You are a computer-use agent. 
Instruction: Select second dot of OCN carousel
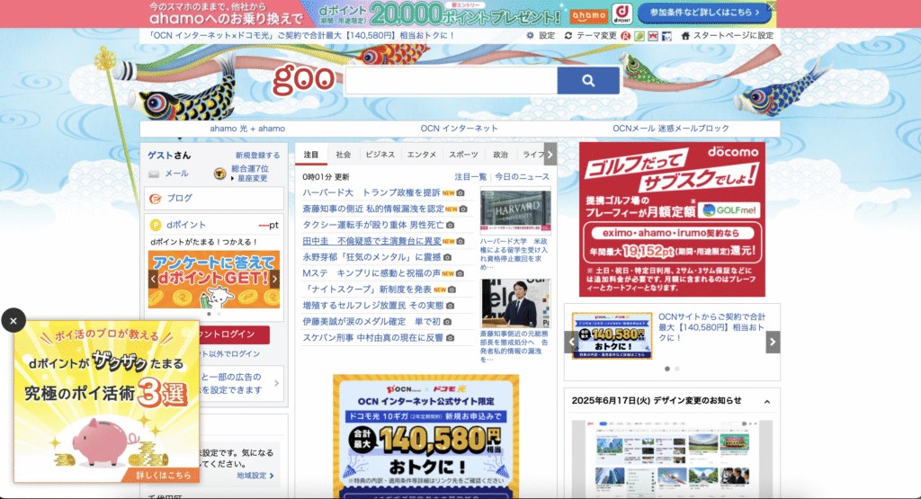click(x=677, y=369)
